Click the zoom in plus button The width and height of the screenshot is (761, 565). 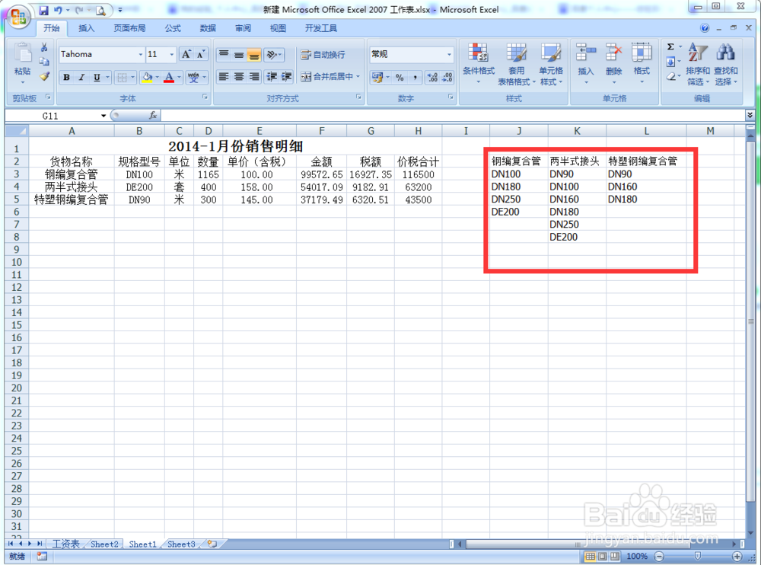coord(737,557)
